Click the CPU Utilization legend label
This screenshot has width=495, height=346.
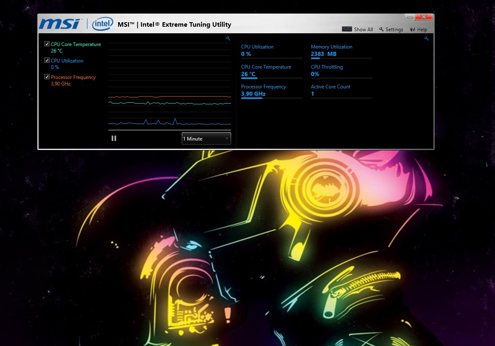[x=67, y=61]
